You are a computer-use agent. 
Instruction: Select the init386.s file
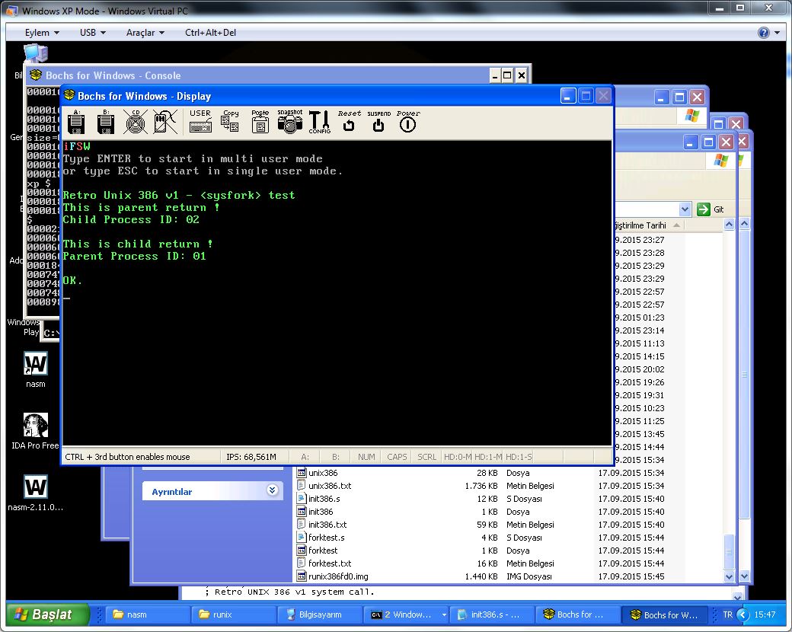[x=324, y=500]
